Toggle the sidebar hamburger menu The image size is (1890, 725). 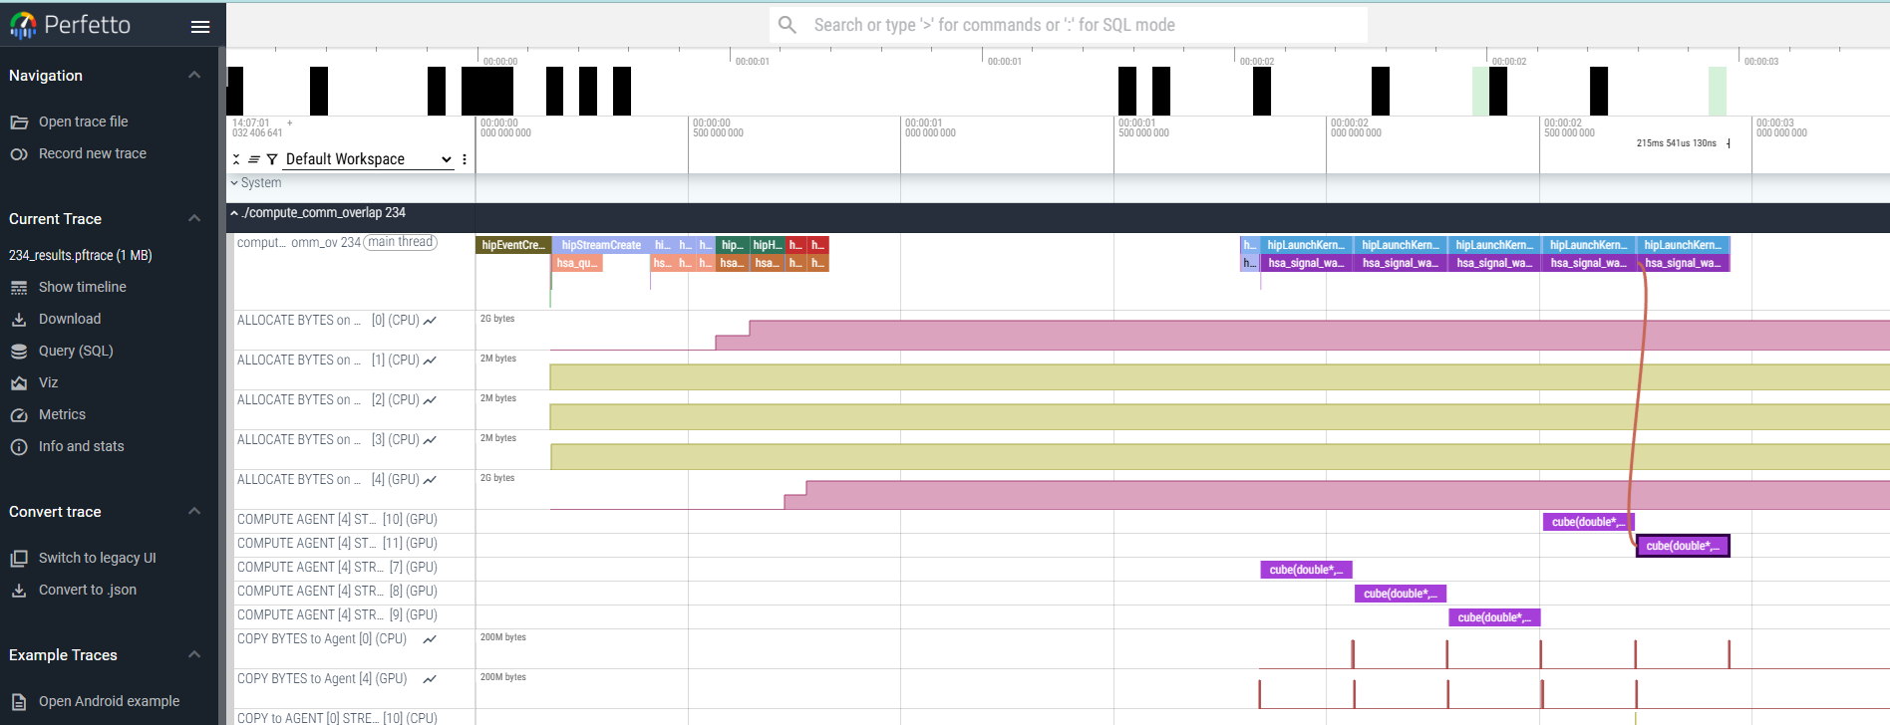click(x=200, y=27)
